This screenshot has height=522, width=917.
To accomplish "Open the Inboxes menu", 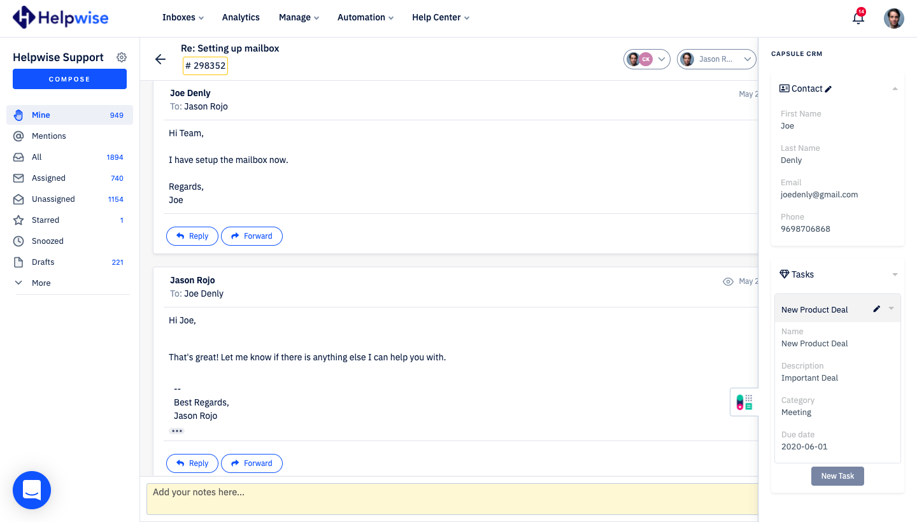I will point(183,17).
